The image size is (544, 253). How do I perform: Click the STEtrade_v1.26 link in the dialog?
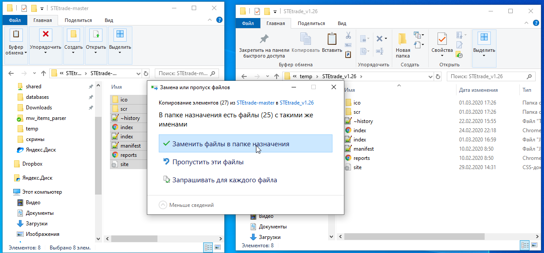coord(296,102)
